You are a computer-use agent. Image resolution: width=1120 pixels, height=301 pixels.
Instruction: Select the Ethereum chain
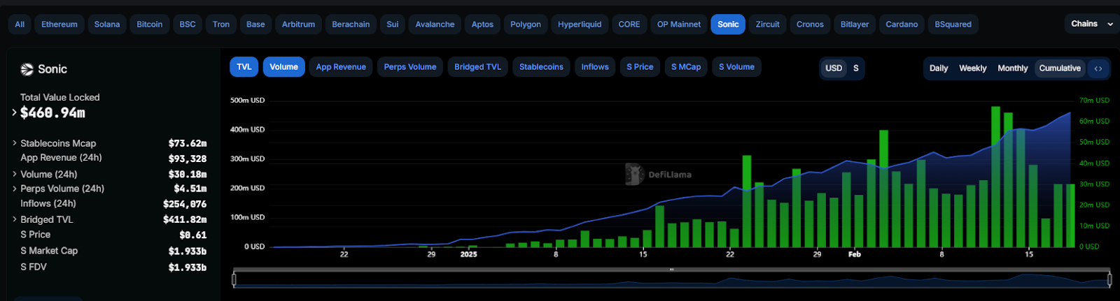click(59, 24)
